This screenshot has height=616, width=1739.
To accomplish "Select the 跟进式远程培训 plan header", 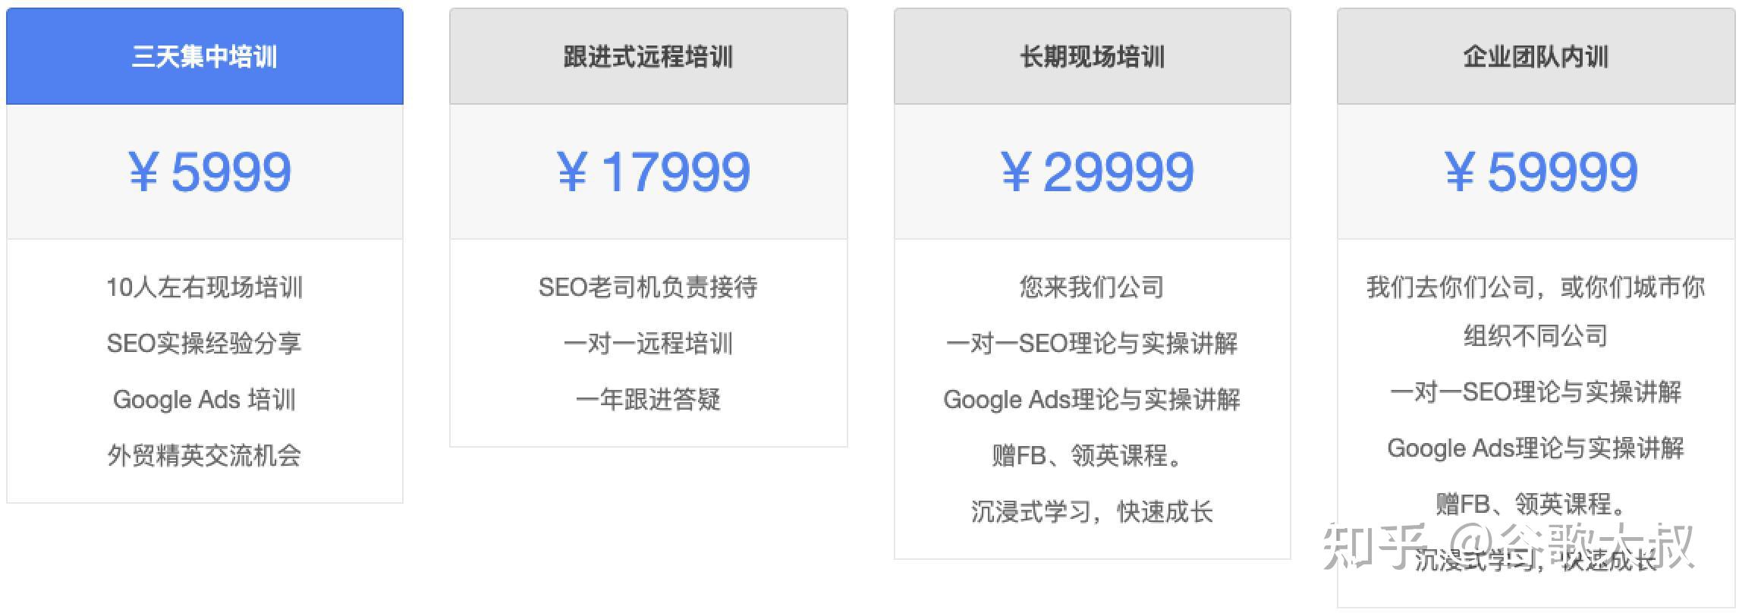I will tap(648, 57).
